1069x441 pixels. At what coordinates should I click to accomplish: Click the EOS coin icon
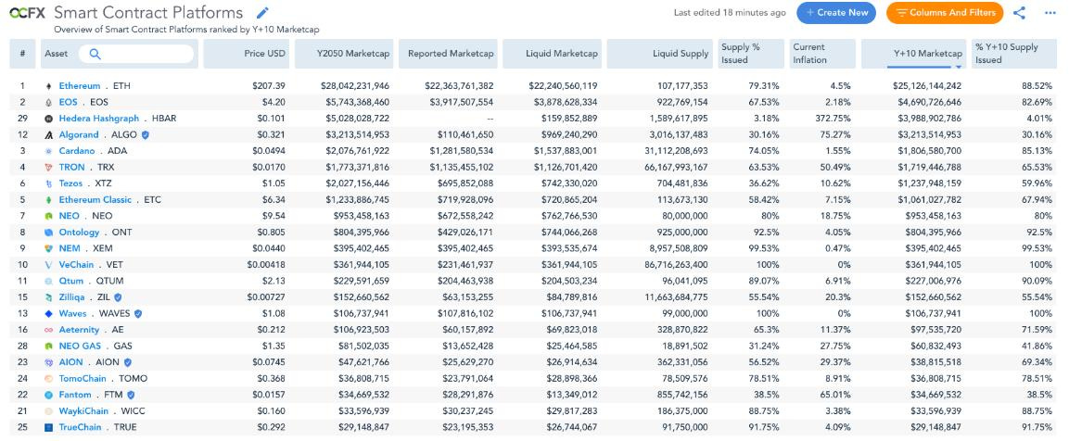48,102
